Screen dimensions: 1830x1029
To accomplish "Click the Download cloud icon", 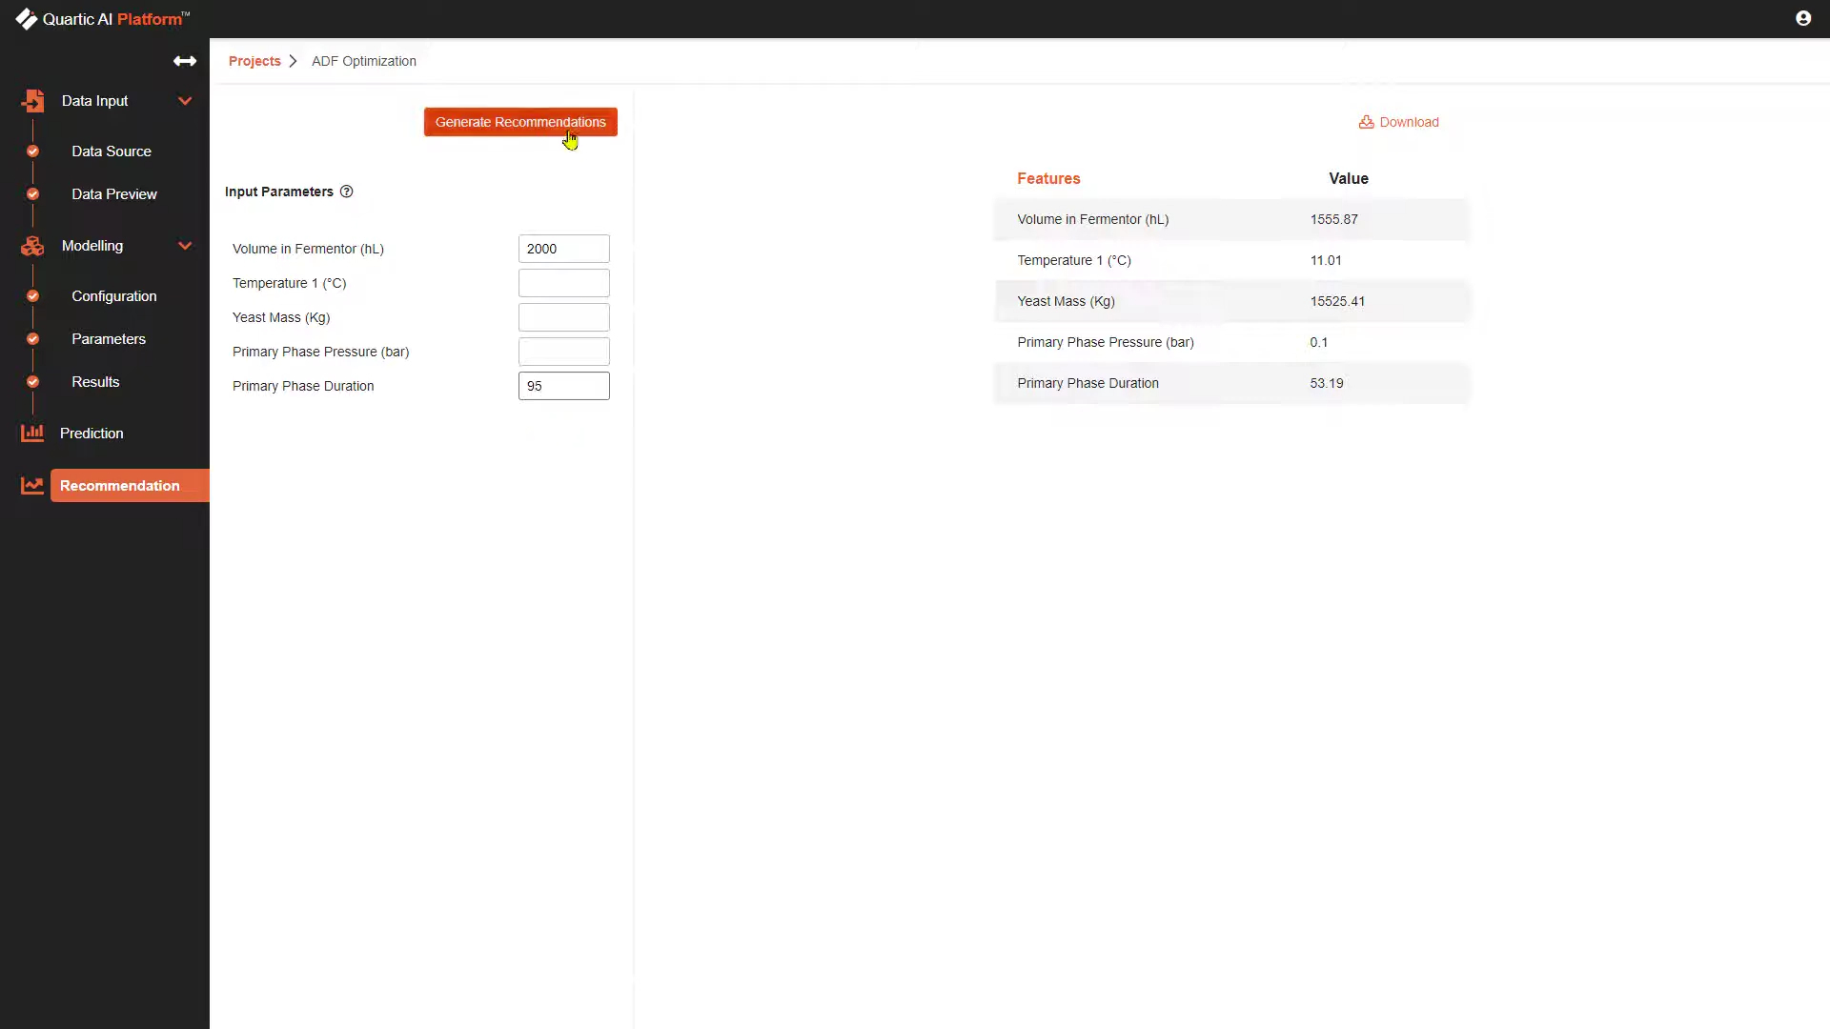I will coord(1366,122).
